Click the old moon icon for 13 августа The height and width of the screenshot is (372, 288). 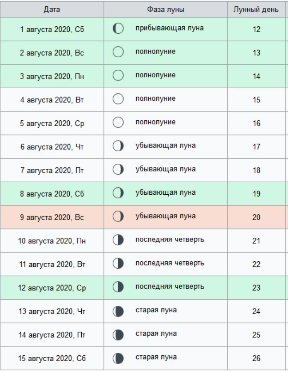[118, 311]
